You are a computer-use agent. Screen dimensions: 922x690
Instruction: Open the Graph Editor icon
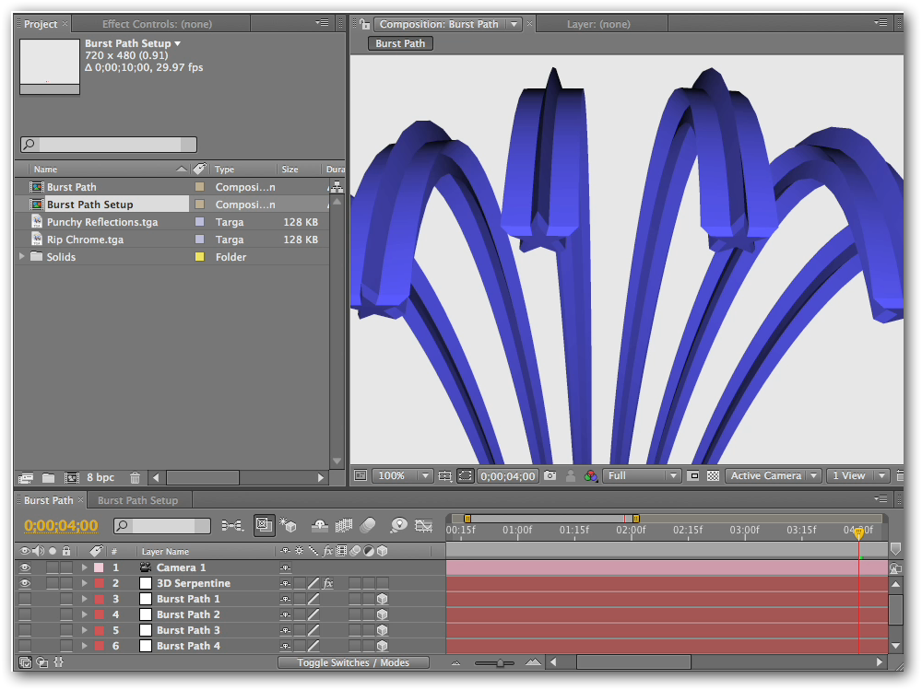[x=423, y=525]
